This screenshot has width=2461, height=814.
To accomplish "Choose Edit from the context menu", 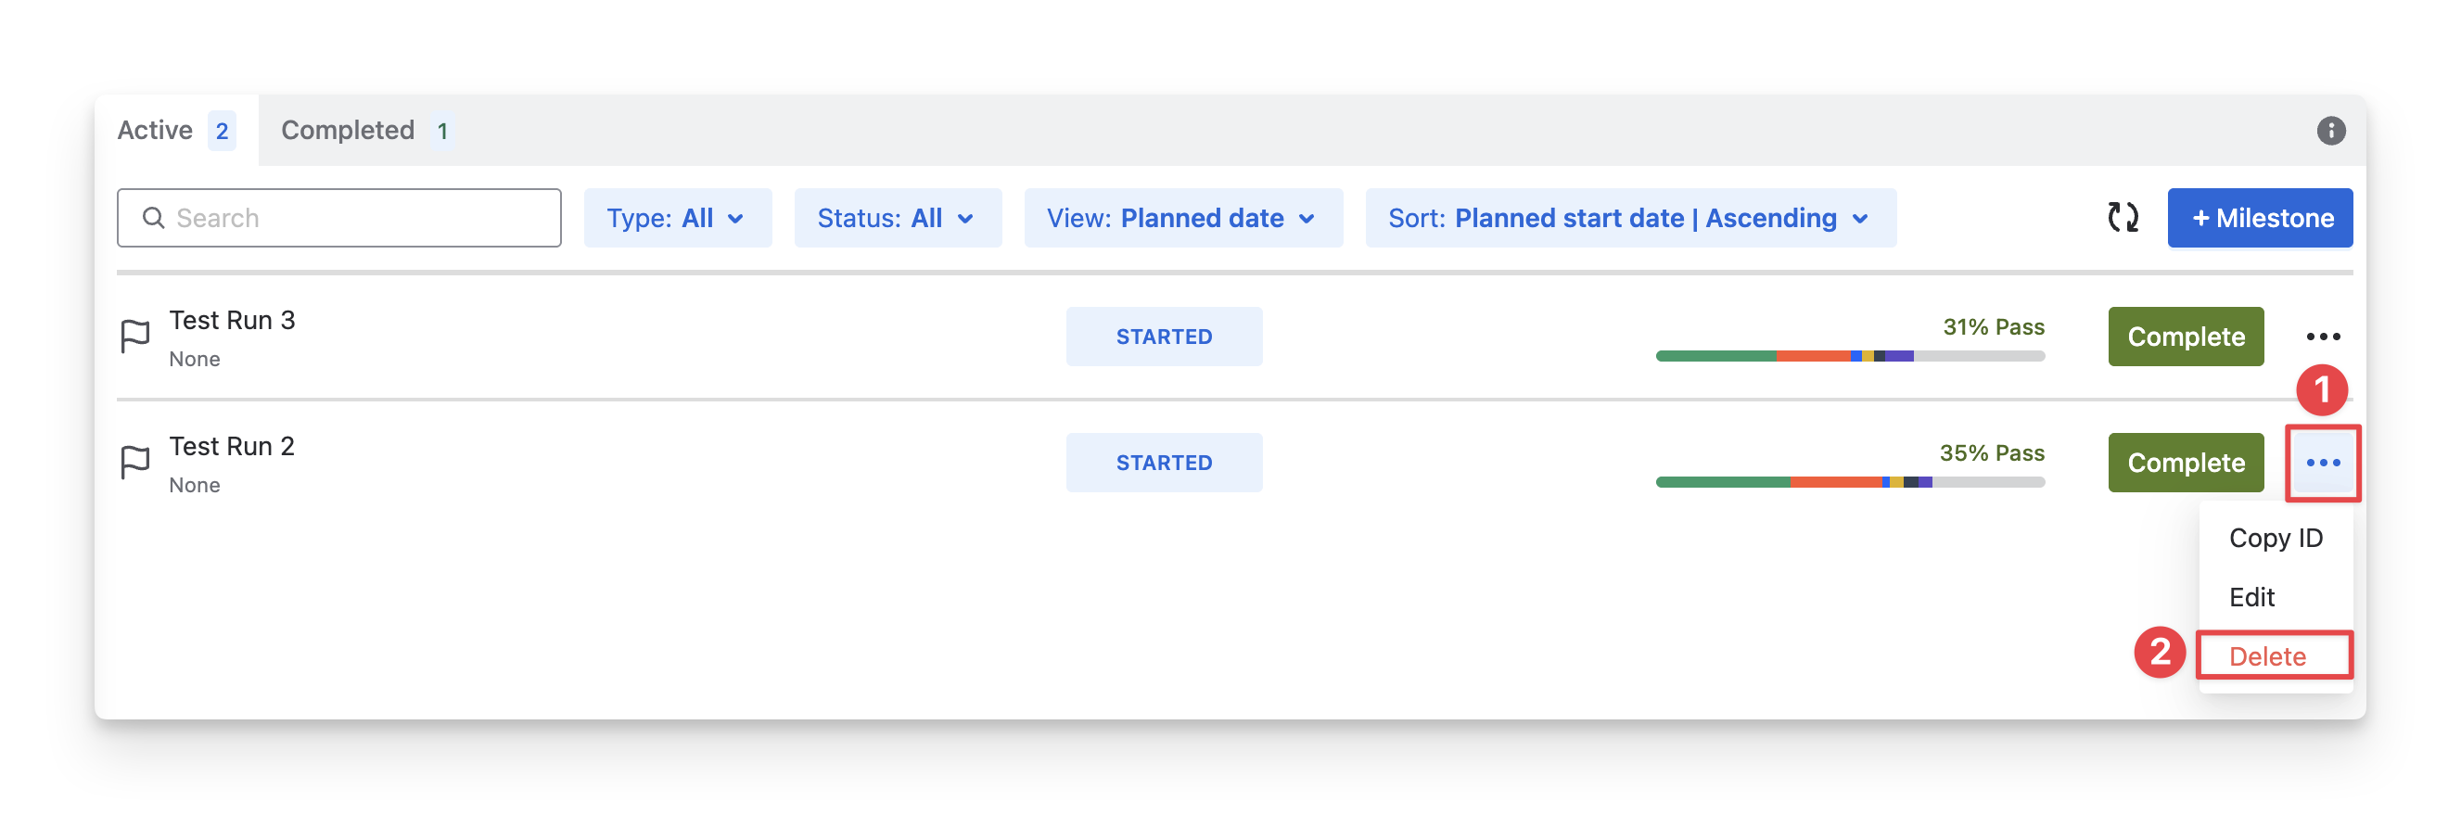I will 2251,597.
